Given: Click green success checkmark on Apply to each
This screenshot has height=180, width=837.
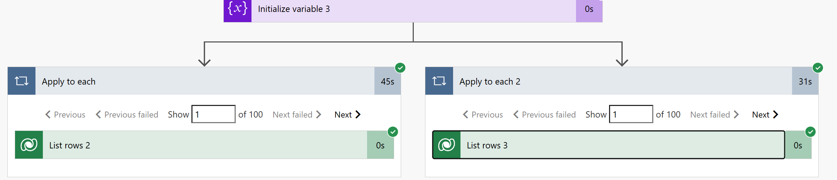Looking at the screenshot, I should 400,68.
